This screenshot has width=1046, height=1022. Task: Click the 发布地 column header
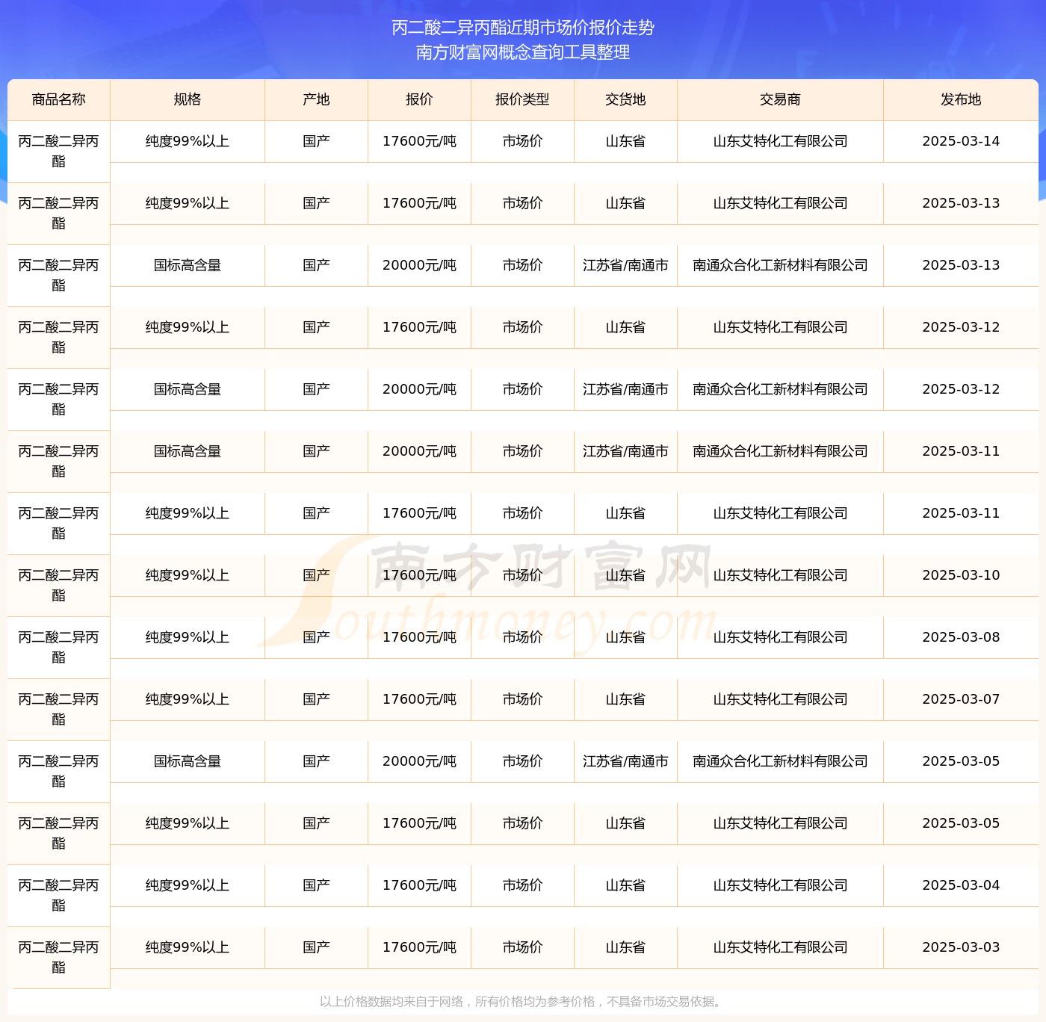[x=961, y=99]
